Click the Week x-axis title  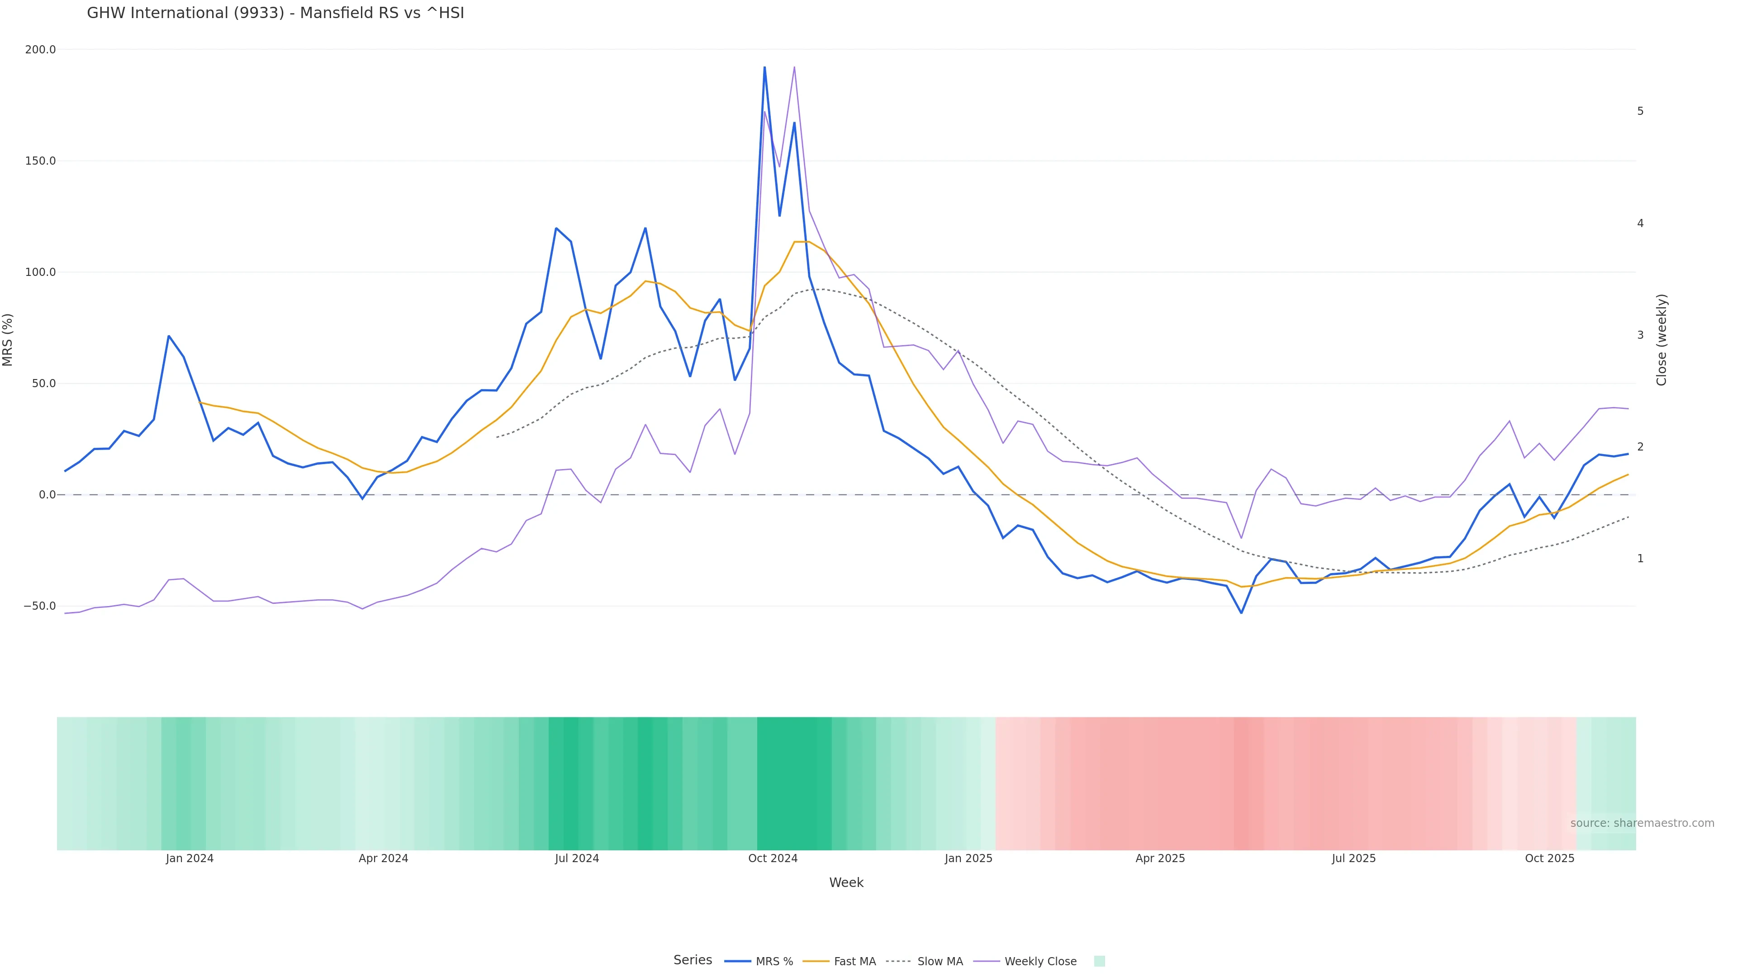coord(846,882)
